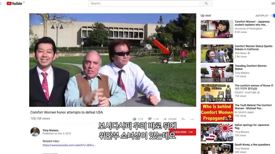Visit University of Nottingham channel

(x=249, y=29)
